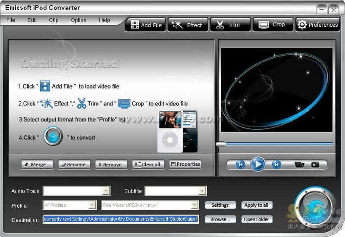Click the Add File toolbar button
The height and width of the screenshot is (237, 345).
146,25
